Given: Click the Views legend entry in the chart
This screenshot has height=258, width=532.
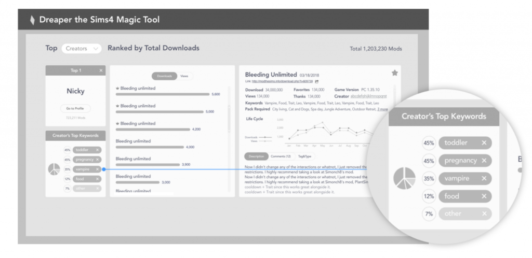Looking at the screenshot, I should (x=261, y=141).
